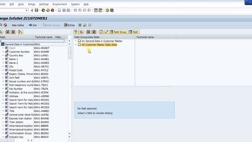Click the KNA1-SORTL technical name cell

(x=41, y=78)
